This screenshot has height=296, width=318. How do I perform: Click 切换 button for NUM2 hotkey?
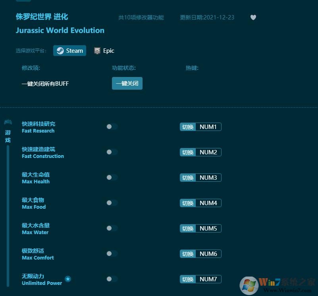pos(188,152)
